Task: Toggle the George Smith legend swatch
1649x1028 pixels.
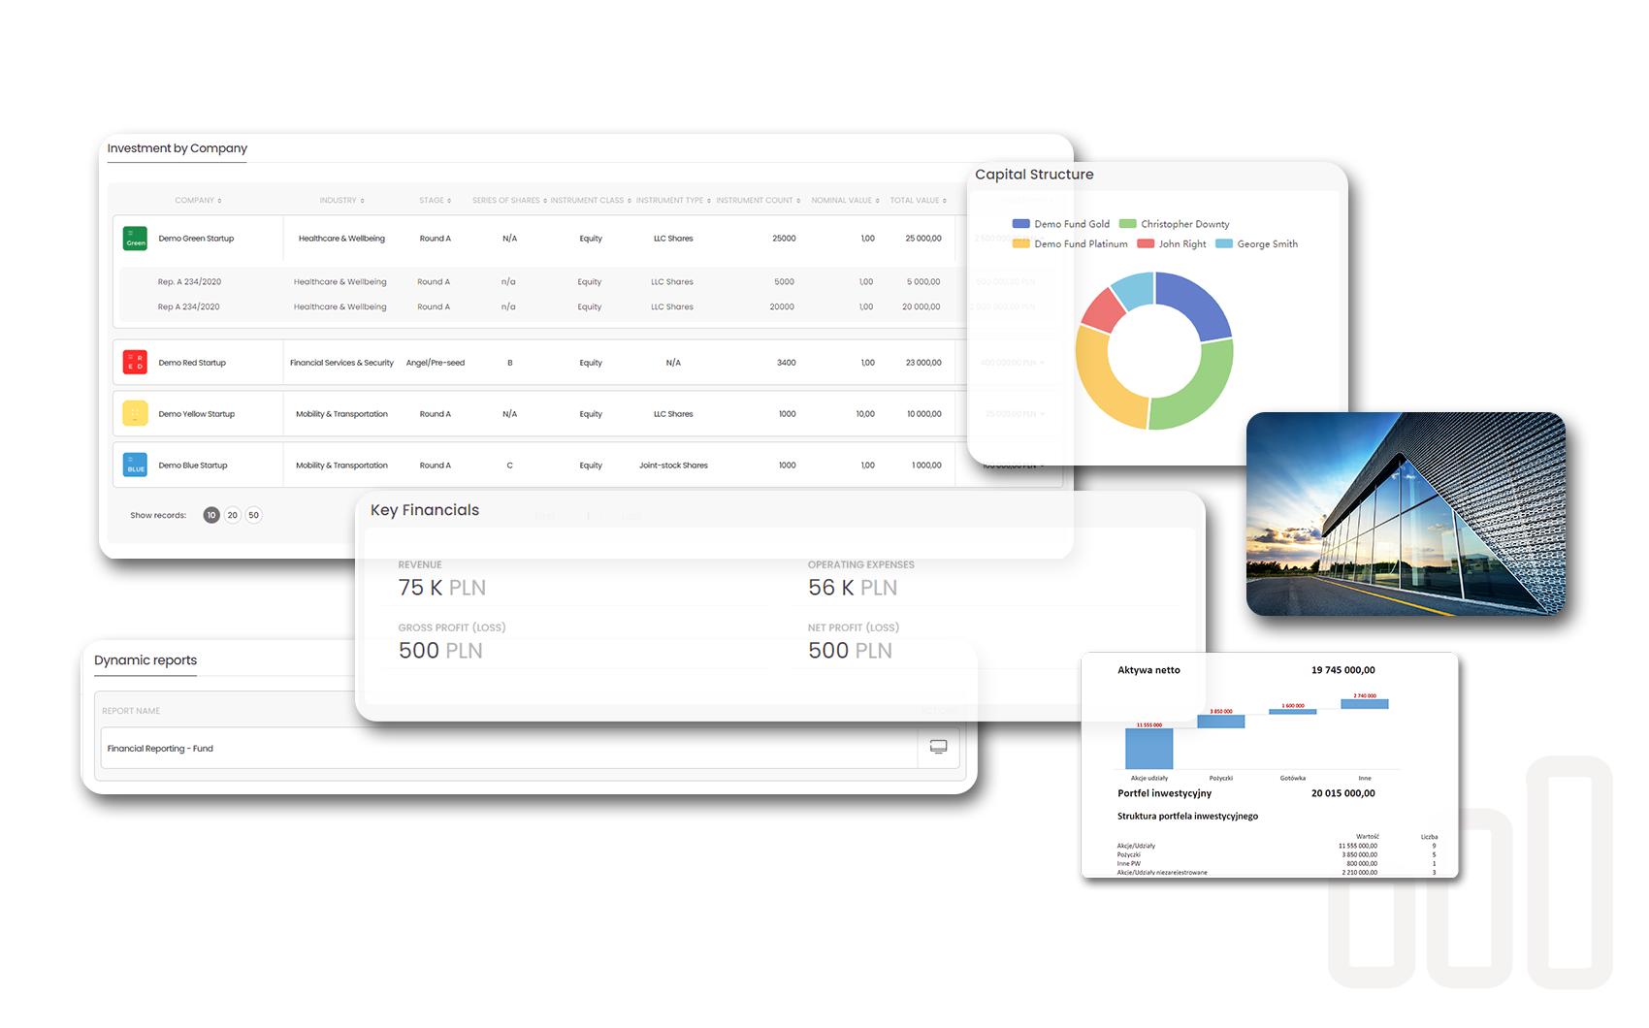Action: click(1224, 244)
